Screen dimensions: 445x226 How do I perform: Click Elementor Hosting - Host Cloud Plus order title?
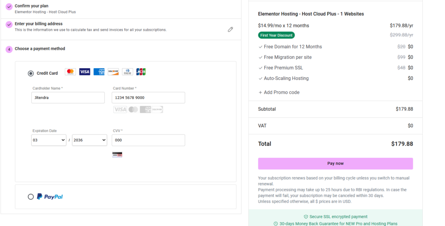(311, 14)
